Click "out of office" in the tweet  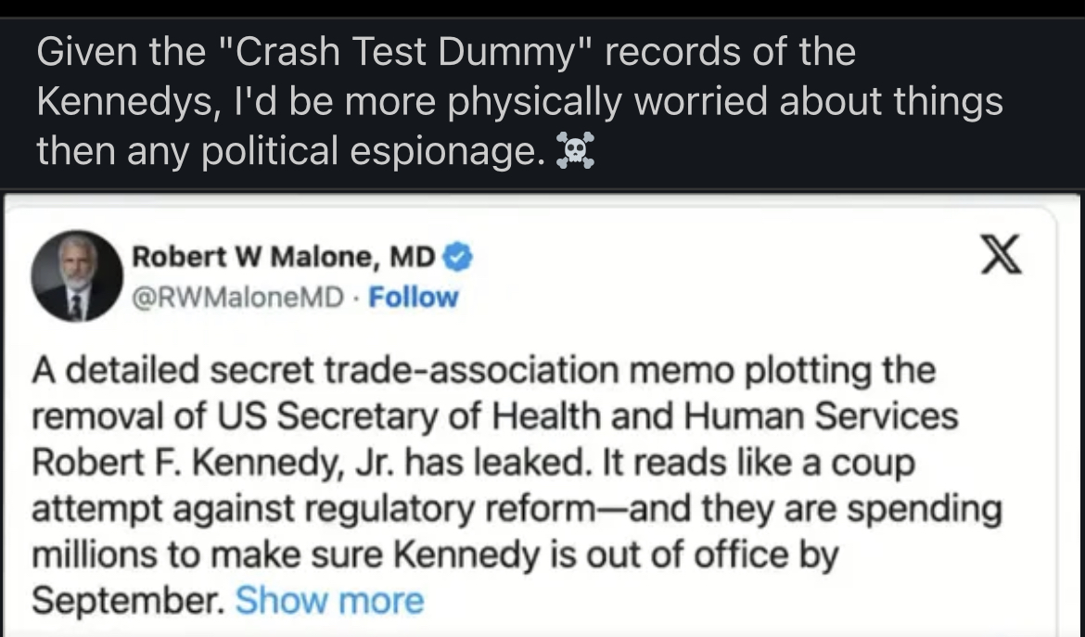(687, 554)
